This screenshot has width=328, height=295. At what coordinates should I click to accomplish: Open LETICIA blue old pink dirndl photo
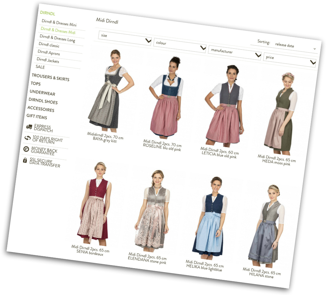[224, 106]
